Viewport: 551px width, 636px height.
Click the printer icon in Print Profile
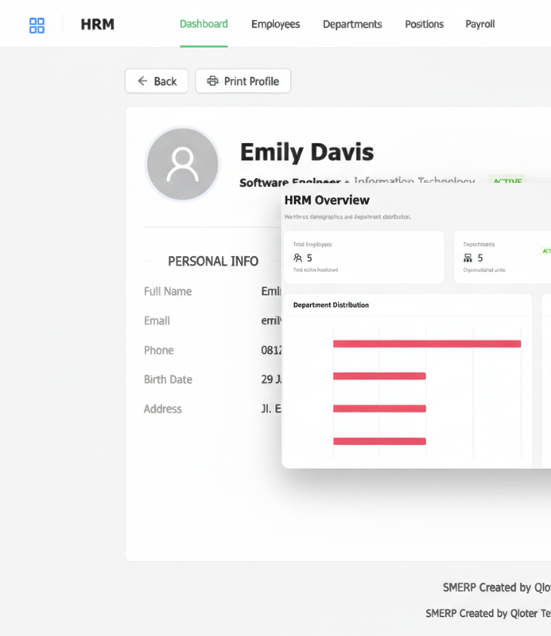[212, 81]
